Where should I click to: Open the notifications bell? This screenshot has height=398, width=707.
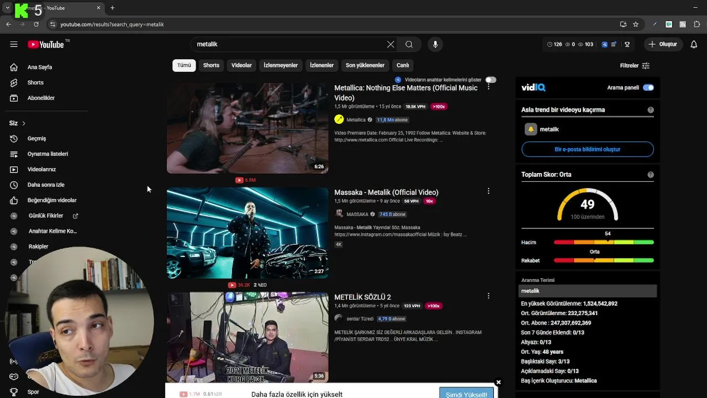[x=694, y=44]
